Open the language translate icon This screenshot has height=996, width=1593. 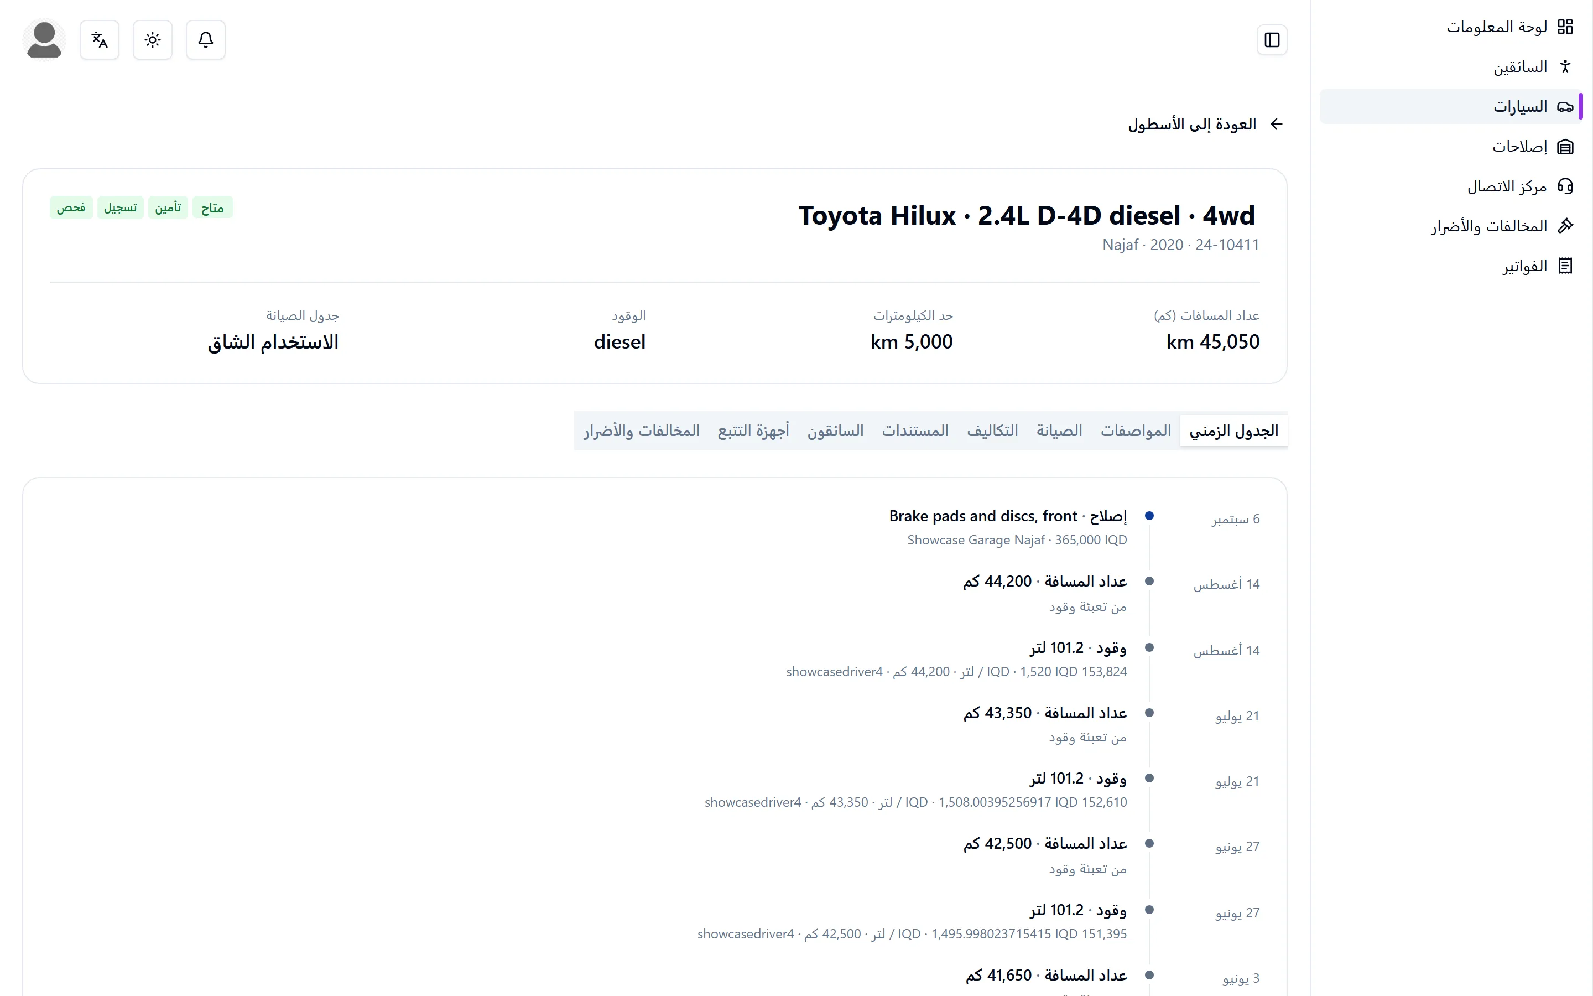[100, 40]
